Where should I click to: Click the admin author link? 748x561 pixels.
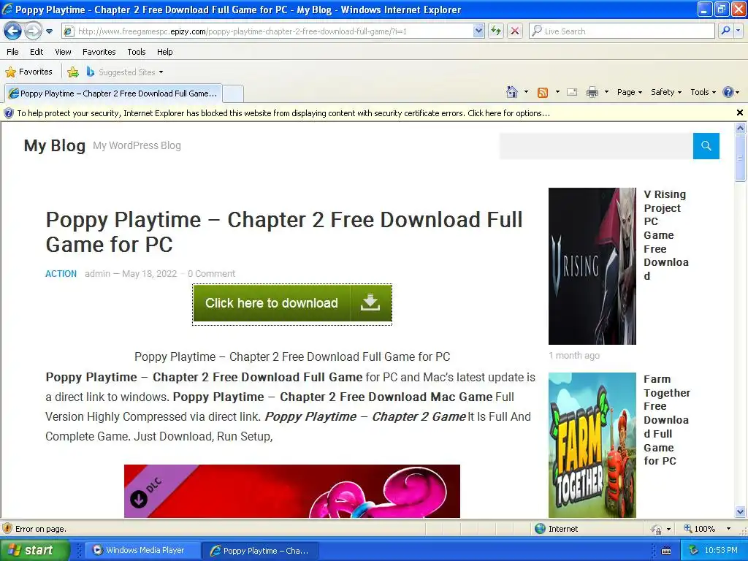pyautogui.click(x=97, y=274)
